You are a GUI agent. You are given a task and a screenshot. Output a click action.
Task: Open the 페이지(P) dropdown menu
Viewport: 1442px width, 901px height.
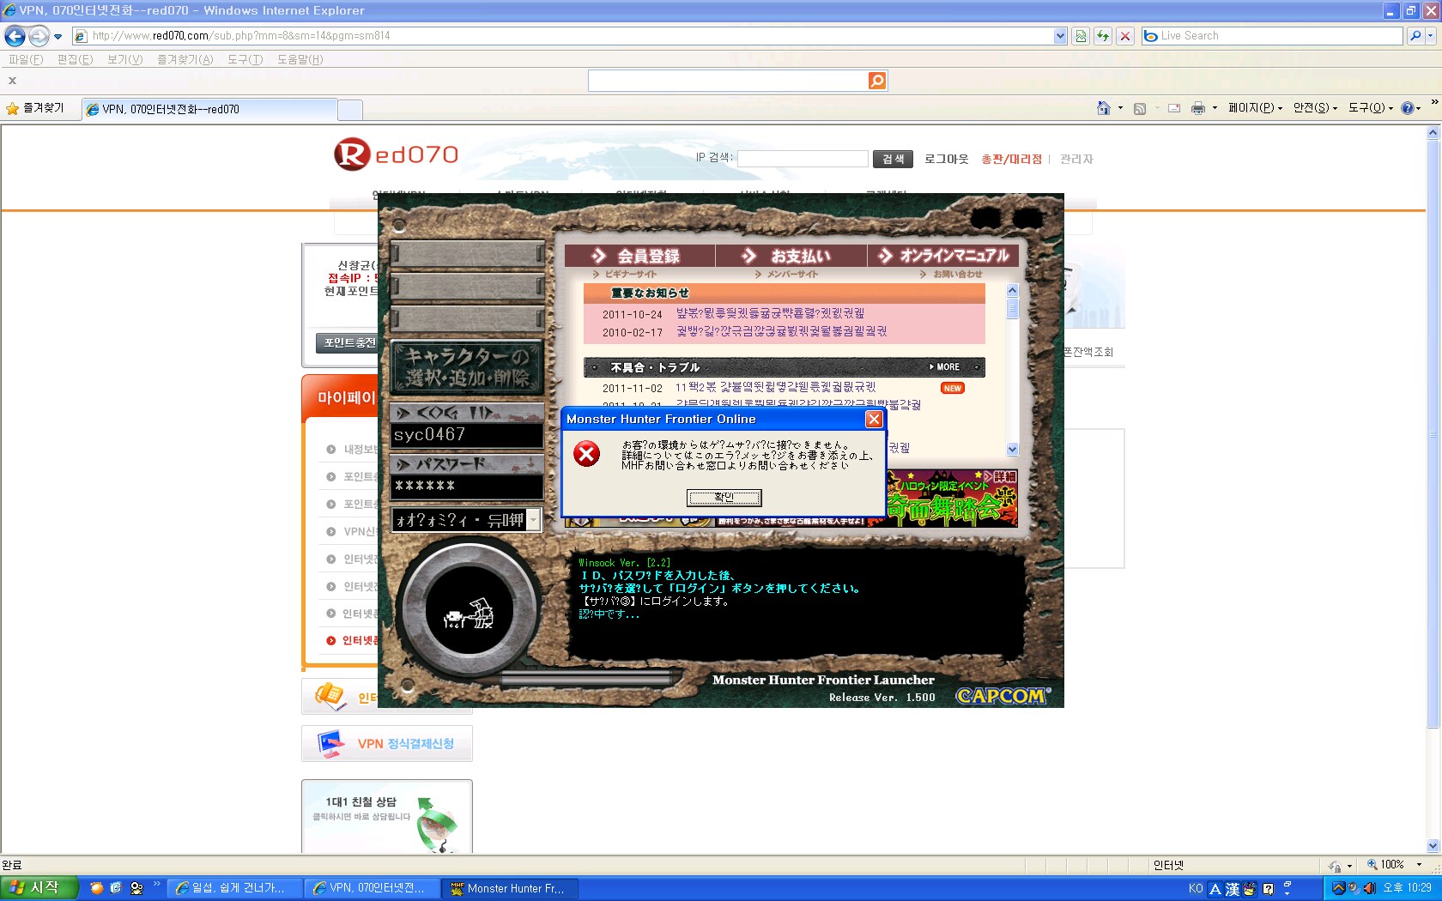1255,108
